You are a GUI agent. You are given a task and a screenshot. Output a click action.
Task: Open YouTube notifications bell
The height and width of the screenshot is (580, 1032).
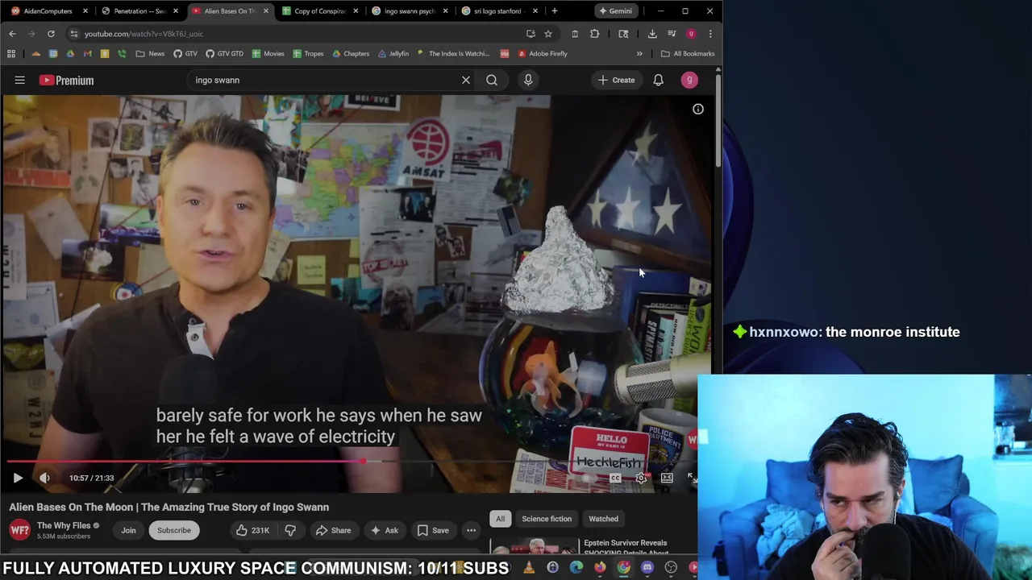658,80
